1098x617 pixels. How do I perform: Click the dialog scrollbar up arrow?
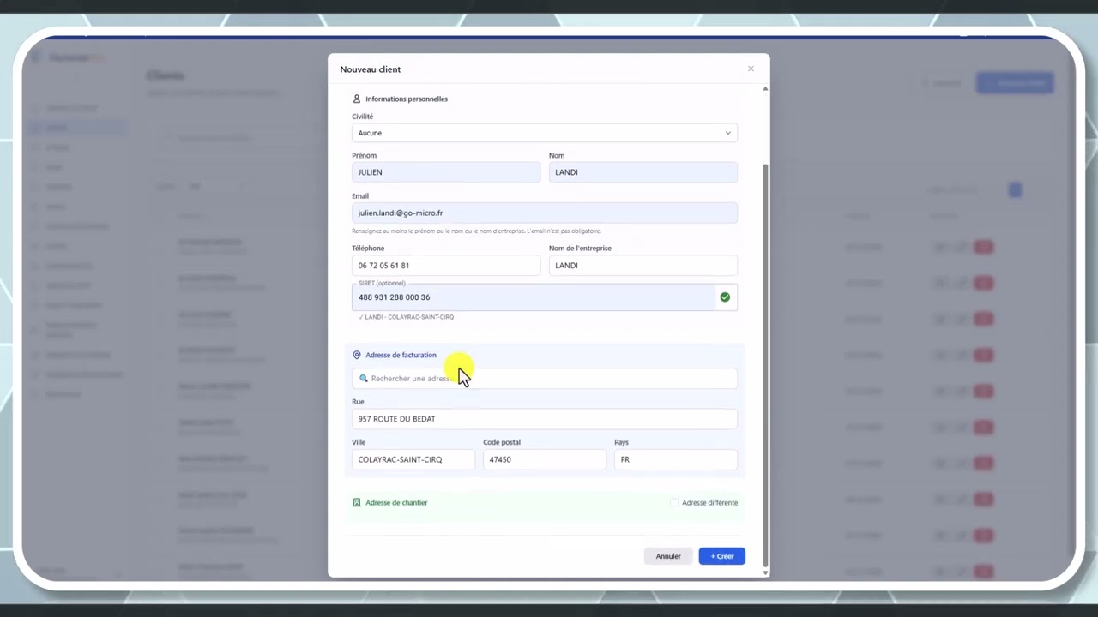tap(765, 88)
